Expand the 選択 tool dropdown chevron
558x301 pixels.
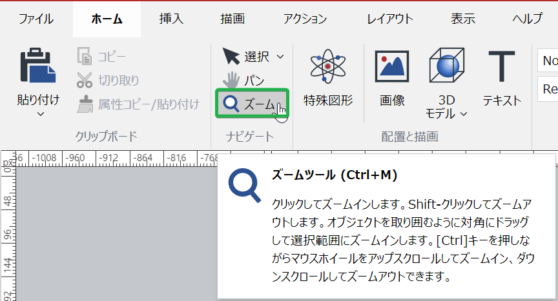coord(280,57)
